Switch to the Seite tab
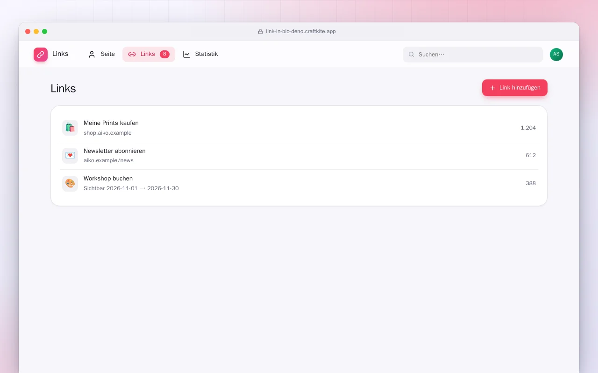Image resolution: width=598 pixels, height=373 pixels. point(101,54)
